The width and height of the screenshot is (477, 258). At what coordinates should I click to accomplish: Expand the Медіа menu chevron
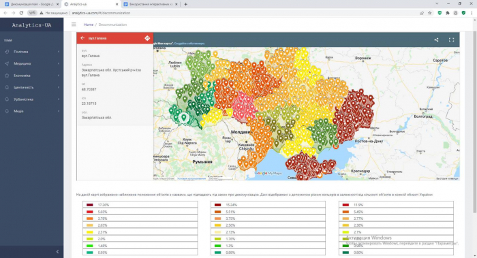[59, 111]
